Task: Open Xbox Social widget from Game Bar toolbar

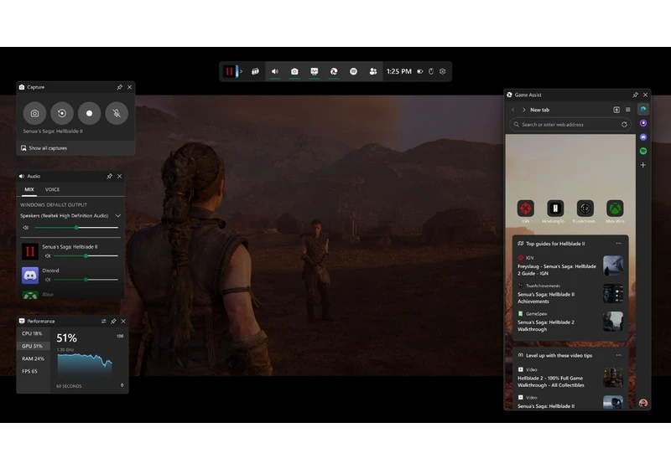Action: click(x=372, y=71)
